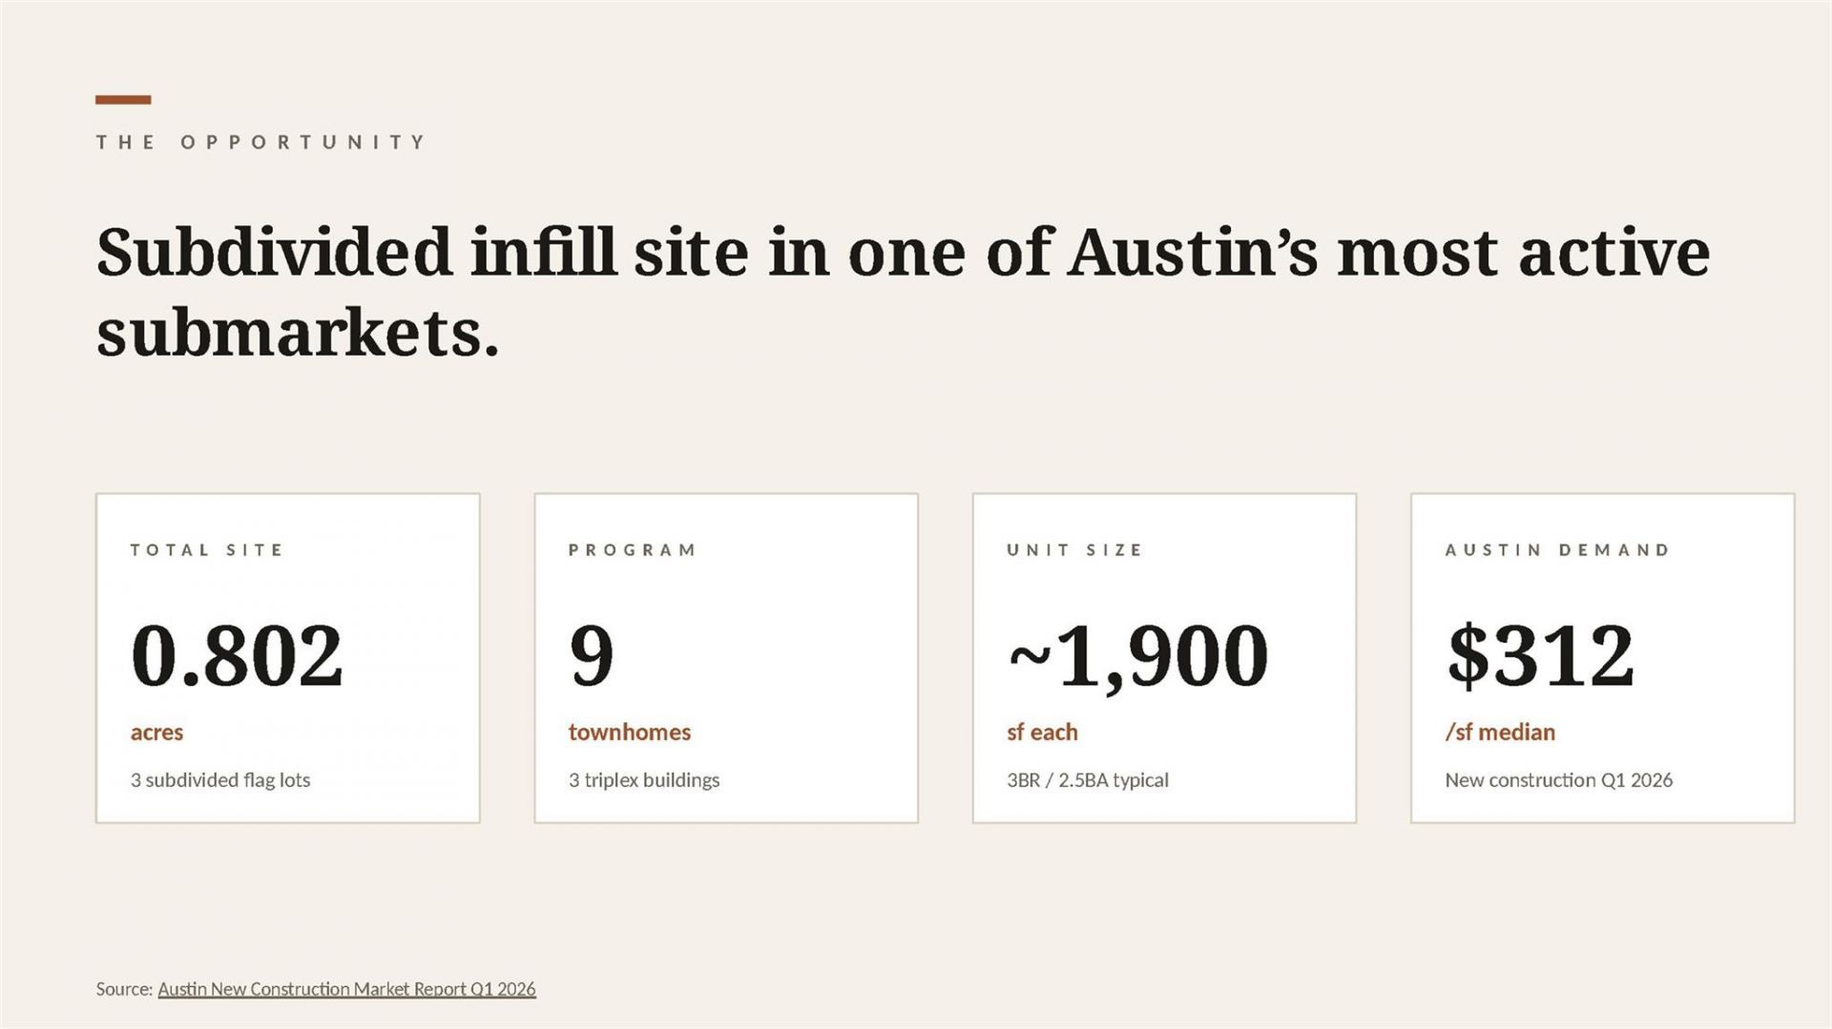Click 'New construction Q1 2026' caption
Screen dimensions: 1832x1029
pos(1559,780)
